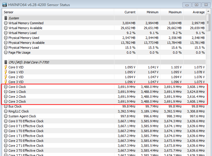Select the Core 2 T1 Effective Clock row label
This screenshot has width=212, height=156.
coord(26,146)
